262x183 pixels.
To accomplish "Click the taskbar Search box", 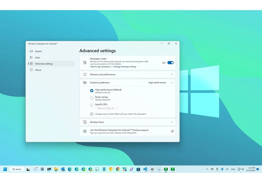I will (17, 169).
